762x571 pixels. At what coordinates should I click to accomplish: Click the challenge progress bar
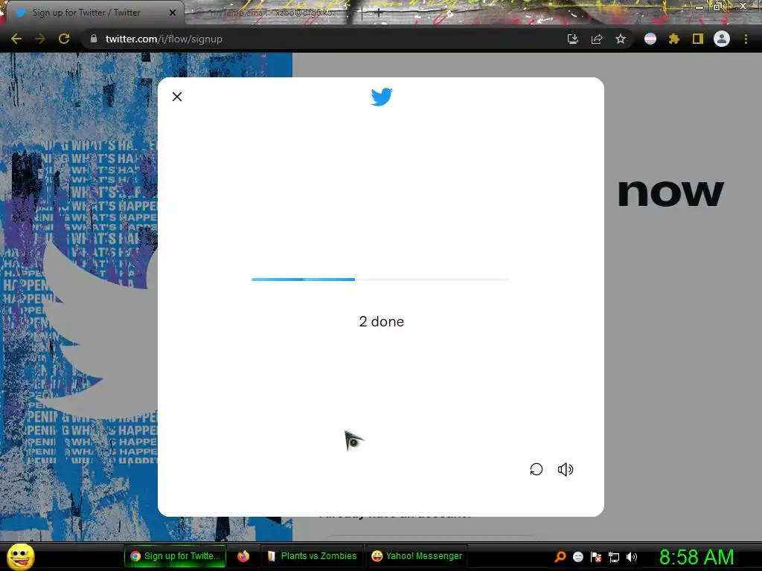(380, 280)
